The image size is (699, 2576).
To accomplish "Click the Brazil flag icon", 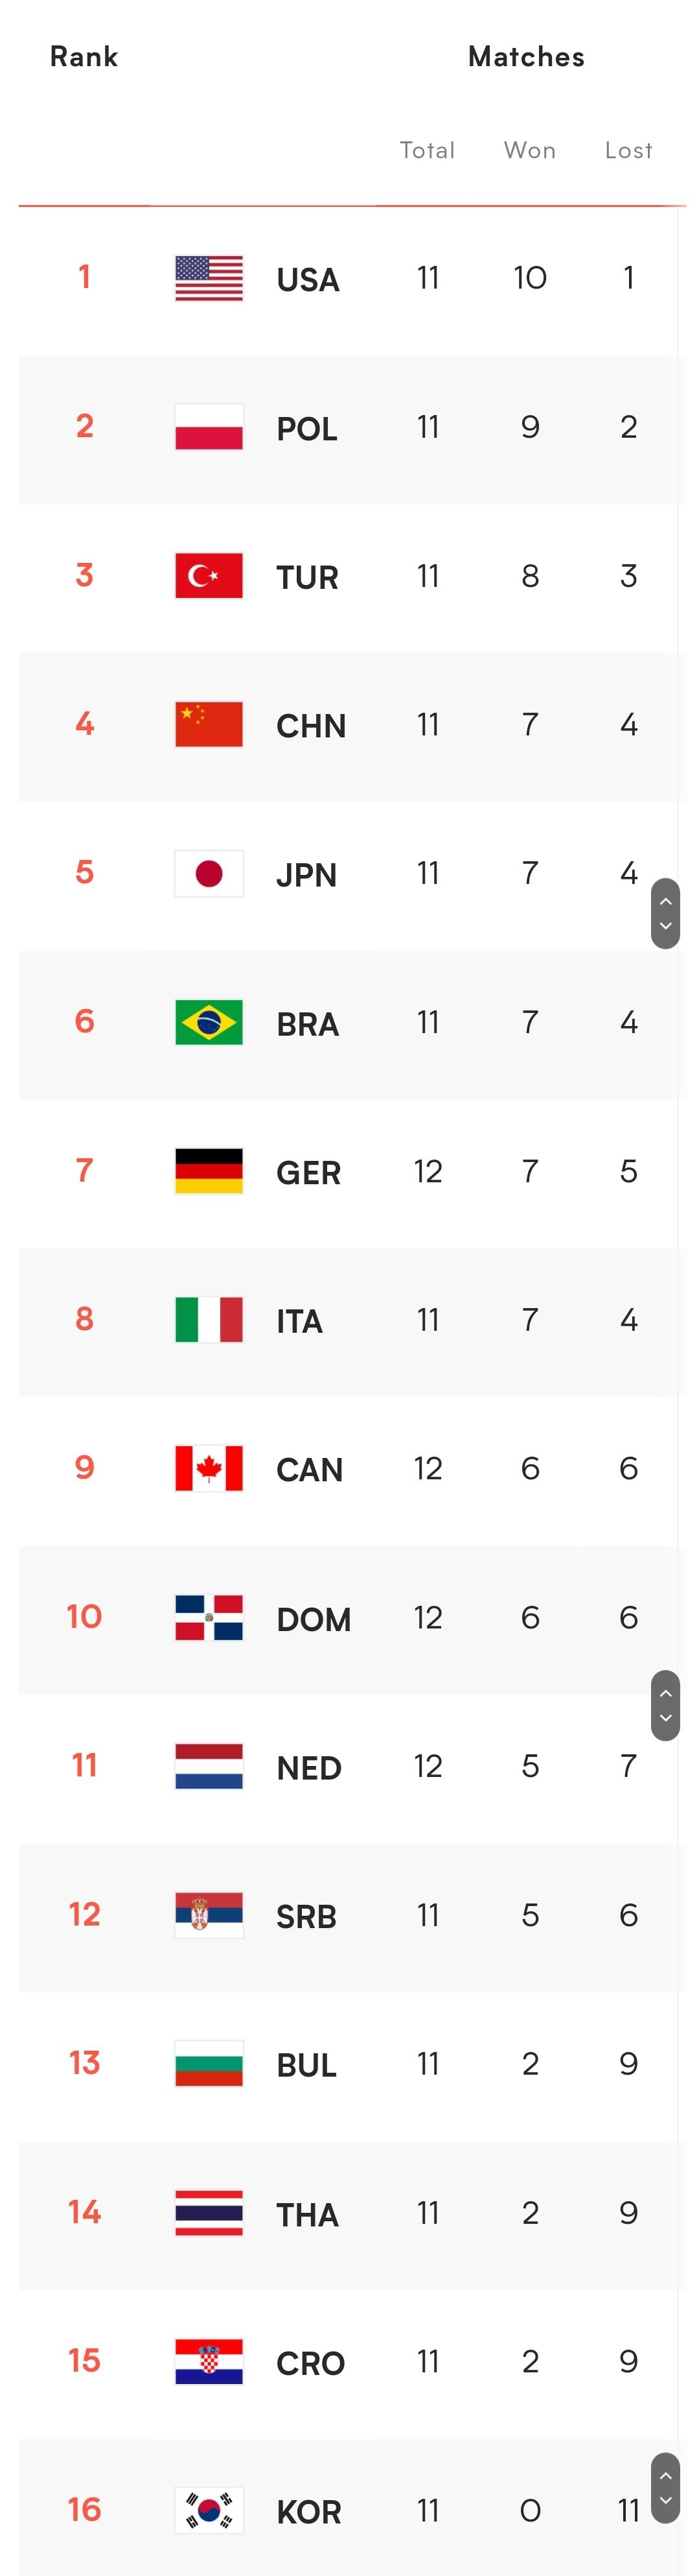I will (x=209, y=1022).
